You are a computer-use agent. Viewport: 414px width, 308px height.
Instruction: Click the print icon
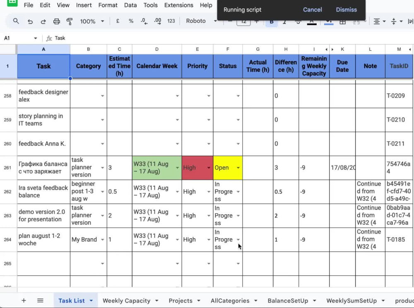56,21
